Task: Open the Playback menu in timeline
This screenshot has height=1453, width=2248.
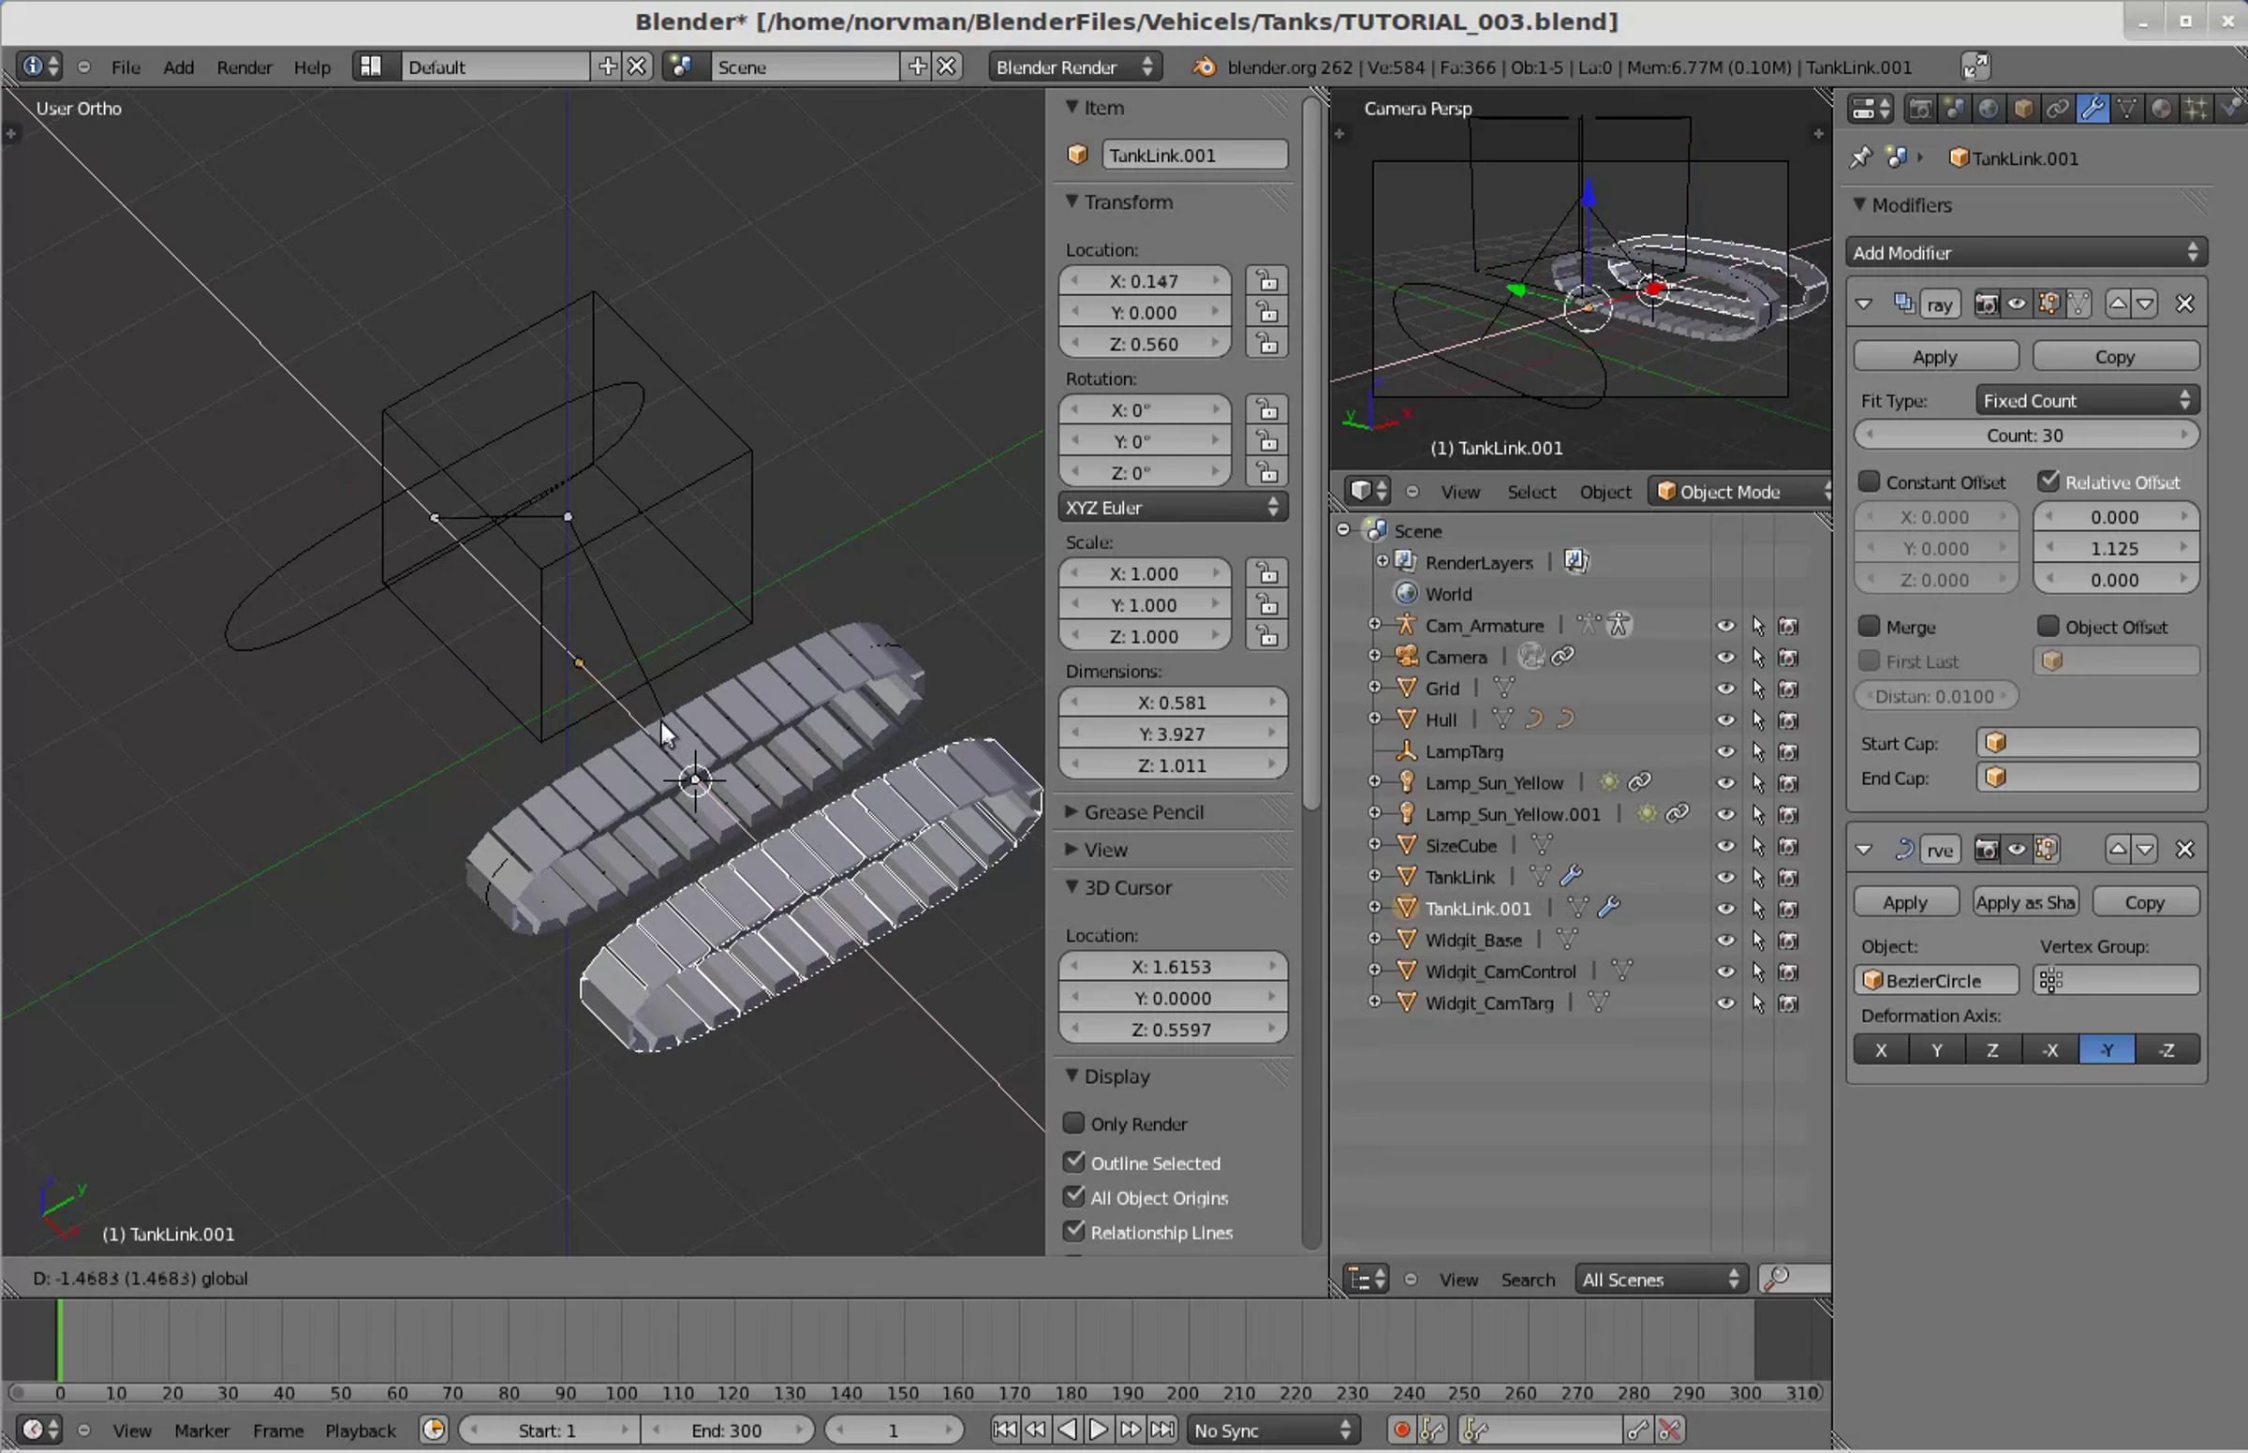Action: [360, 1431]
